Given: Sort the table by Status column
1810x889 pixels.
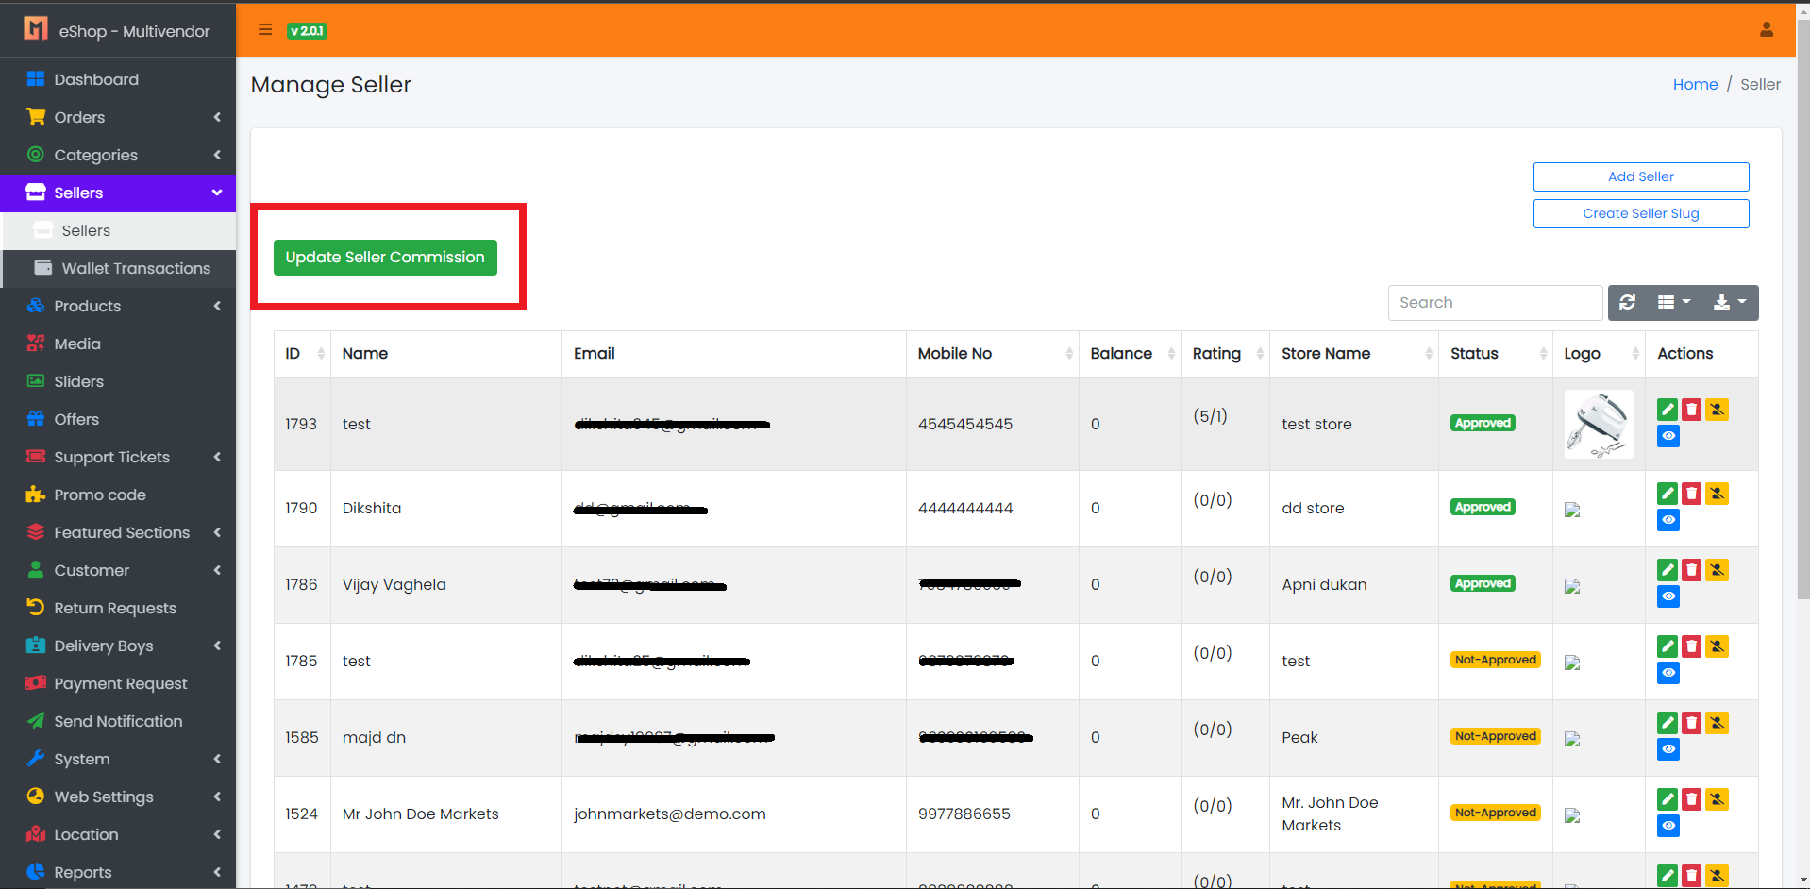Looking at the screenshot, I should pyautogui.click(x=1496, y=354).
